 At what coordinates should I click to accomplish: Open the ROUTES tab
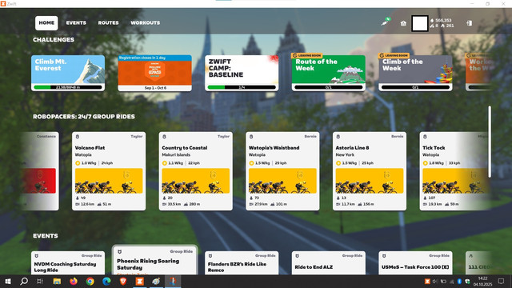[x=109, y=23]
